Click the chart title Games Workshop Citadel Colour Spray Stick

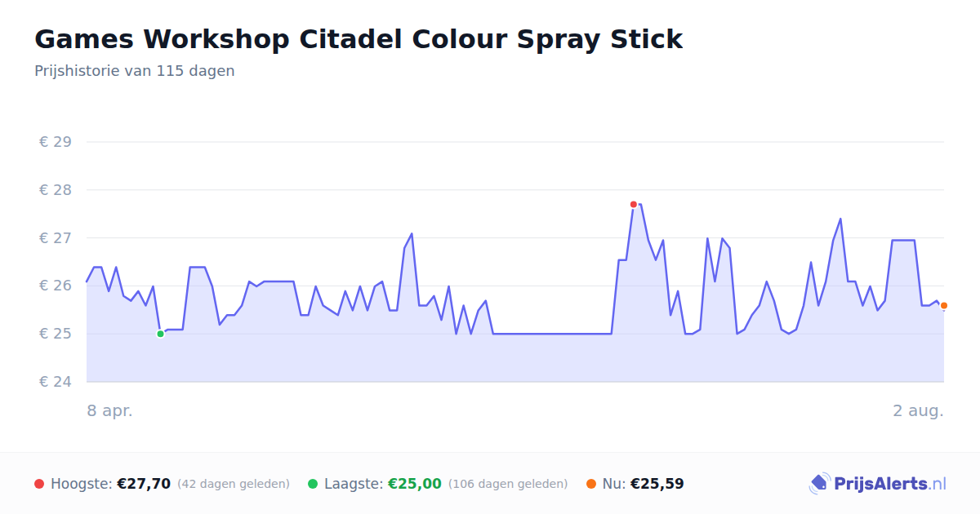coord(359,38)
